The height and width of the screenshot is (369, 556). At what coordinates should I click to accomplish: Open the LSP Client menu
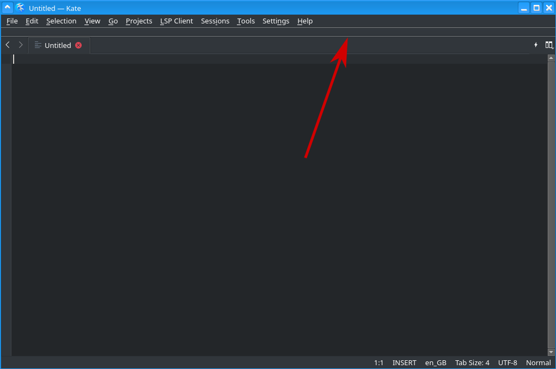pyautogui.click(x=176, y=21)
